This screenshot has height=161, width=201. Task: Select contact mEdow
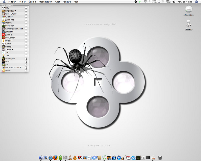click(15, 23)
